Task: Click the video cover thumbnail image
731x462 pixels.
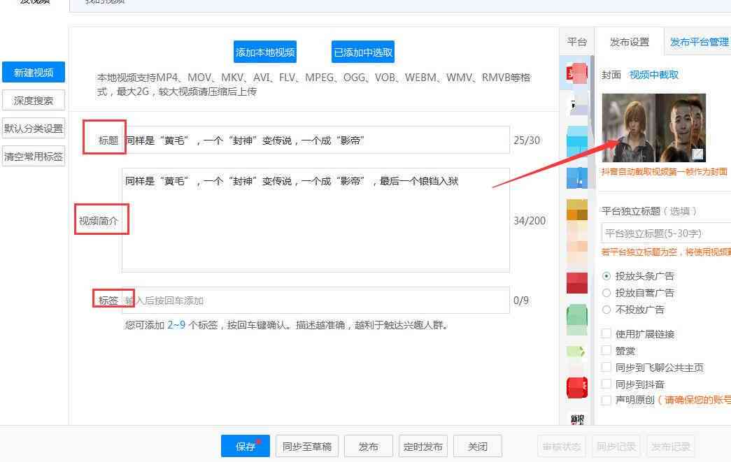Action: click(654, 128)
